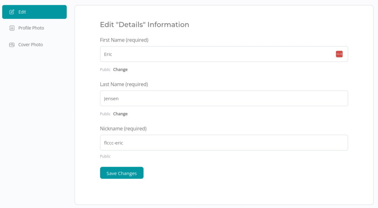Click the Public text under Nickname

pos(105,156)
